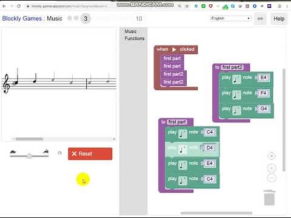The width and height of the screenshot is (291, 218).
Task: Select the second 'first part' call block
Action: 172,66
